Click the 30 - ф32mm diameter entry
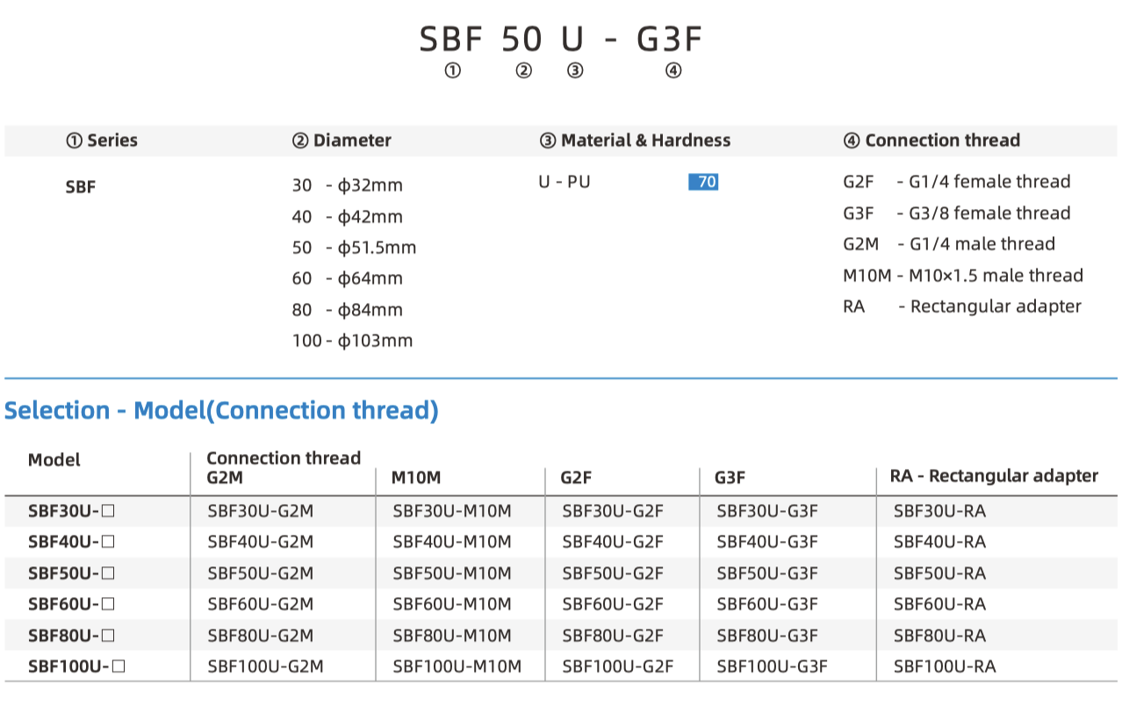The height and width of the screenshot is (706, 1122). click(347, 185)
